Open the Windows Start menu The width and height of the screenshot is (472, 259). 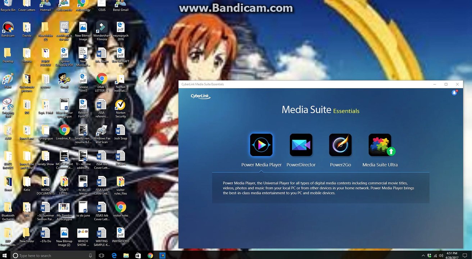pyautogui.click(x=5, y=255)
